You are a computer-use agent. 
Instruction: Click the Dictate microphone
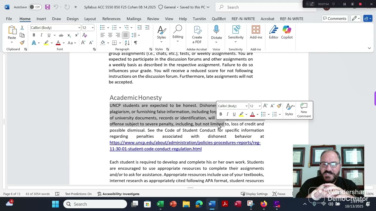pos(216,30)
